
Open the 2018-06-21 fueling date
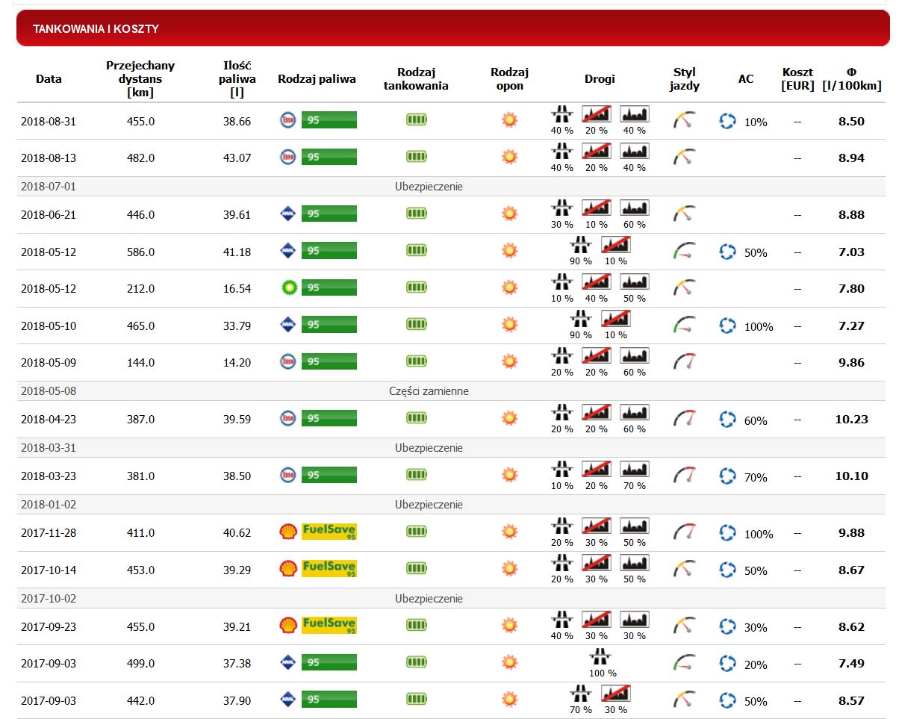point(49,215)
